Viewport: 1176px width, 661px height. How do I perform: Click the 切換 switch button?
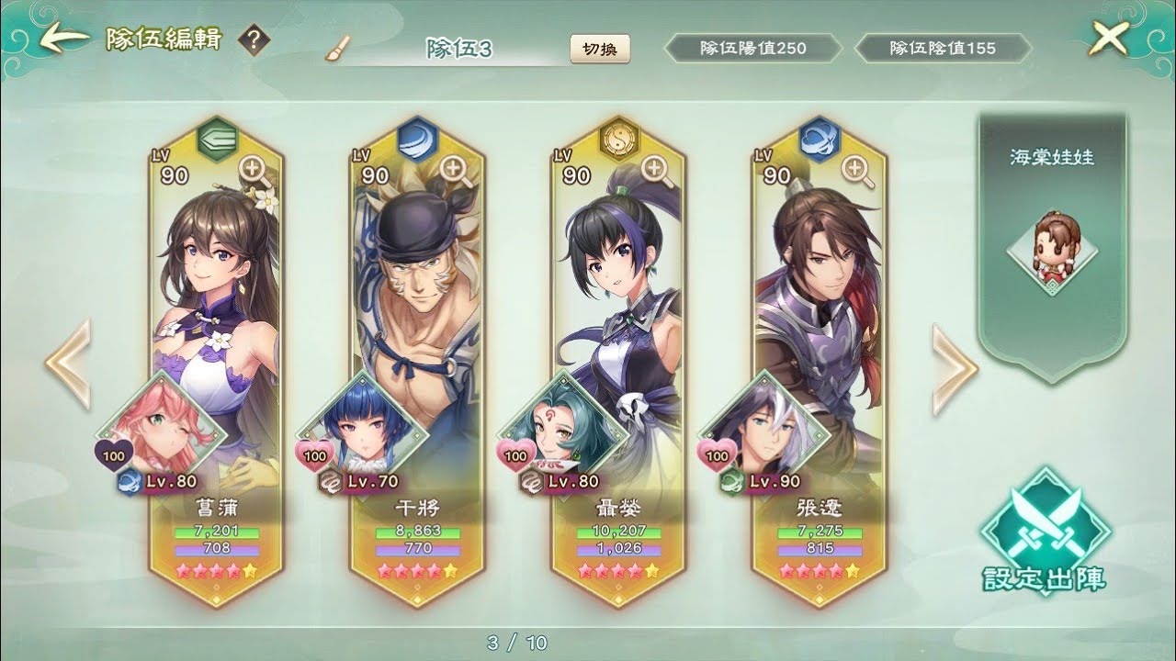coord(600,48)
